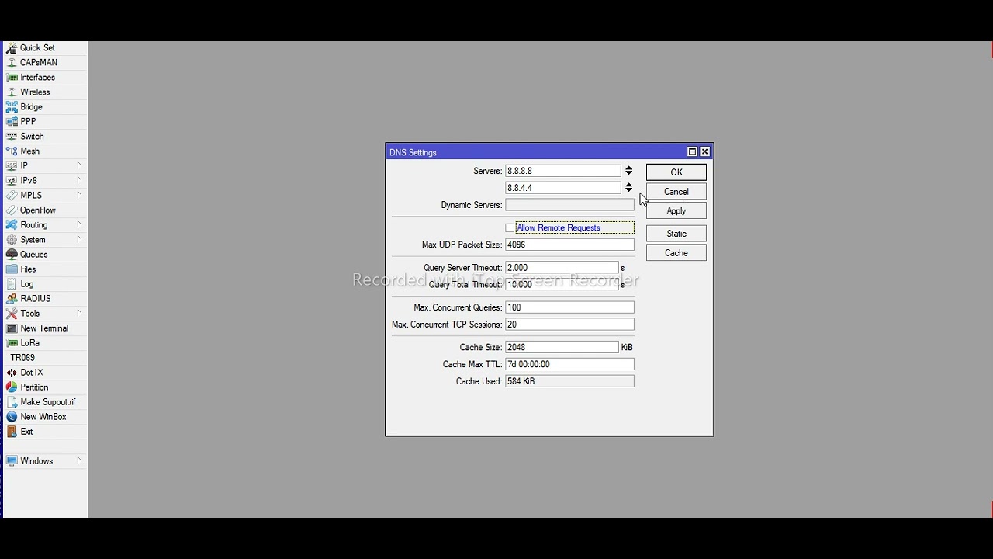Open the New Terminal icon
Screen dimensions: 993x559
point(12,328)
